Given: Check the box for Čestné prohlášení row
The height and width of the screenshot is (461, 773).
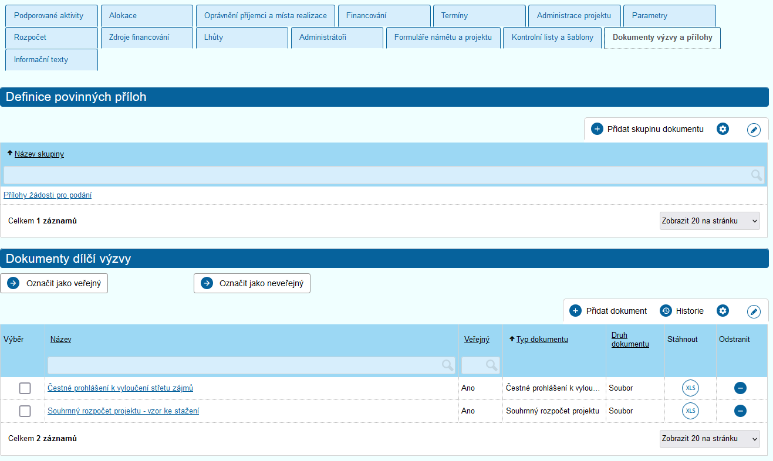Looking at the screenshot, I should pyautogui.click(x=25, y=388).
